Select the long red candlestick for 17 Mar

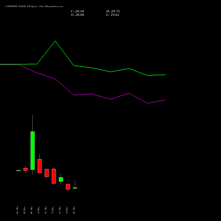pyautogui.click(x=54, y=176)
